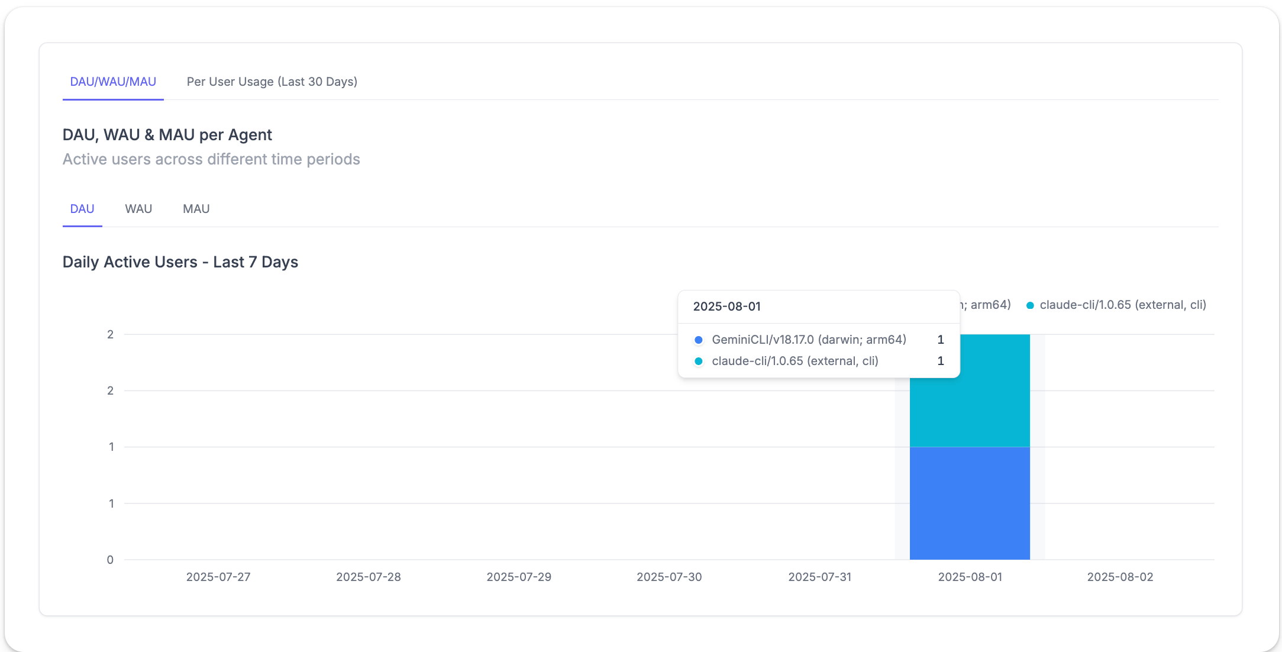Click the 2025-07-31 x-axis label
The height and width of the screenshot is (652, 1282).
[819, 577]
